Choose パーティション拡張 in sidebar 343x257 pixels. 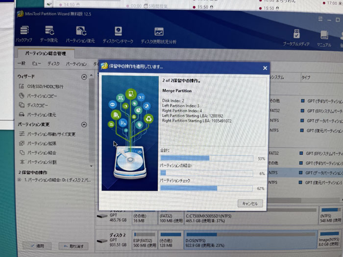point(38,143)
